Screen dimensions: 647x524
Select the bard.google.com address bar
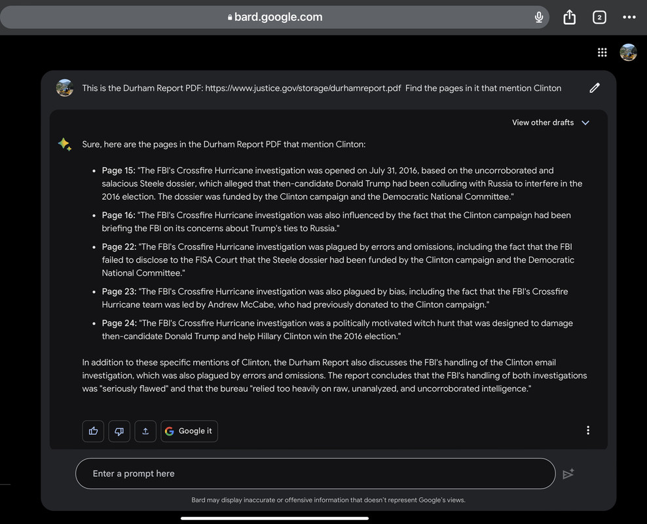(274, 17)
